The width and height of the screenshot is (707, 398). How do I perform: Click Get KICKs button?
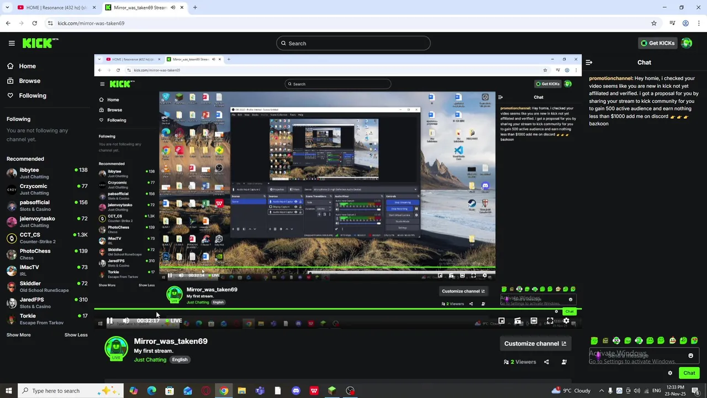tap(657, 43)
